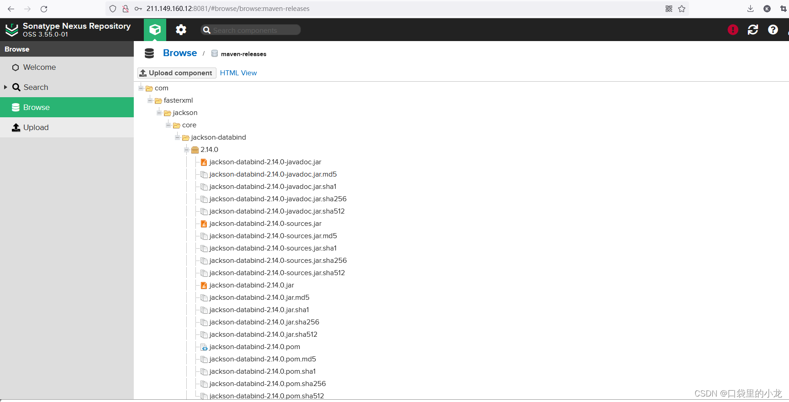Click the jar icon of jackson-databind-2.14.0.jar
Viewport: 789px width, 402px height.
[x=204, y=285]
